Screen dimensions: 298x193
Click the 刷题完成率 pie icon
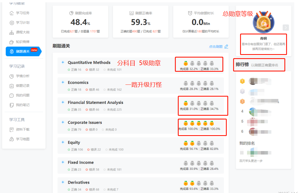pos(71,13)
